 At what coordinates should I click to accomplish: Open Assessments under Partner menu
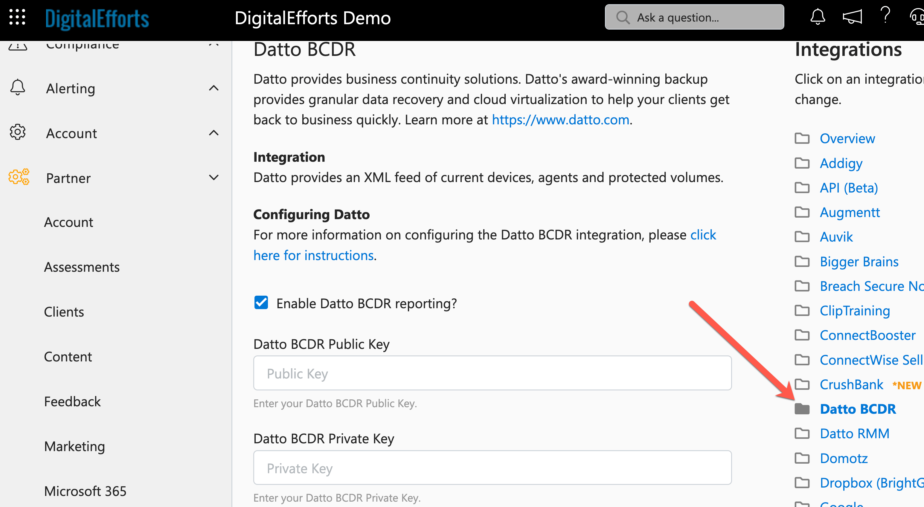pyautogui.click(x=82, y=267)
